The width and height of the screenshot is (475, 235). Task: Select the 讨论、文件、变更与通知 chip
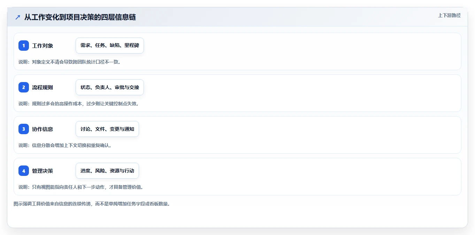coord(107,129)
